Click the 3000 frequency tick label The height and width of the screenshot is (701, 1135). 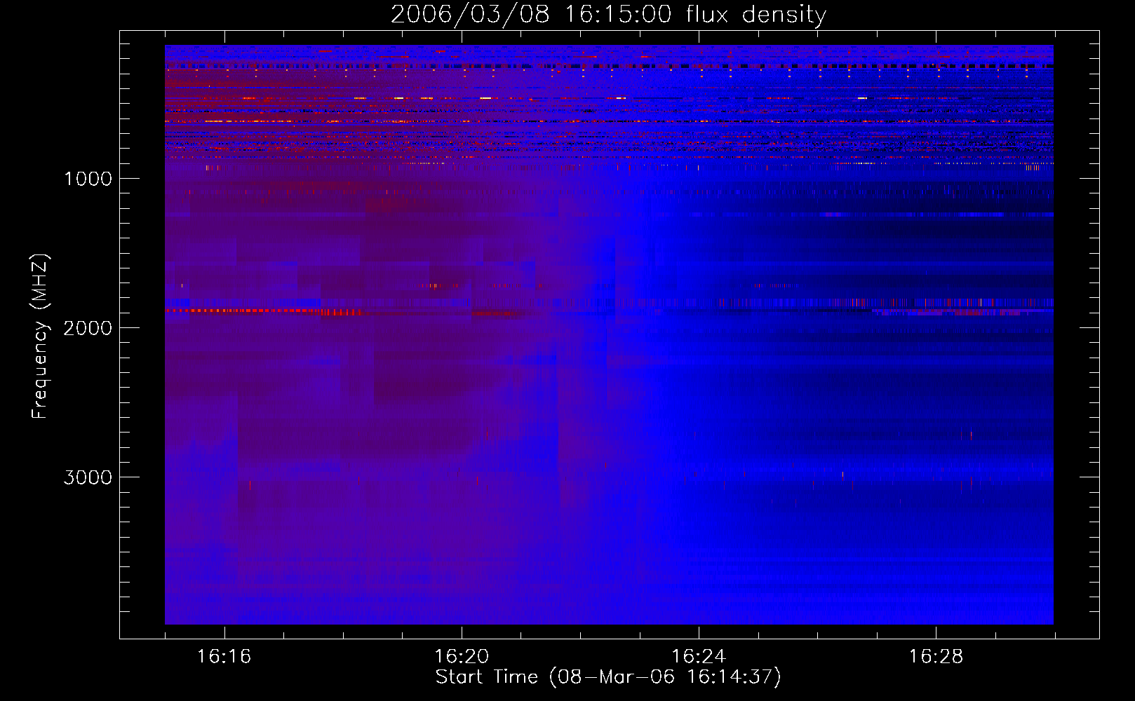point(88,477)
